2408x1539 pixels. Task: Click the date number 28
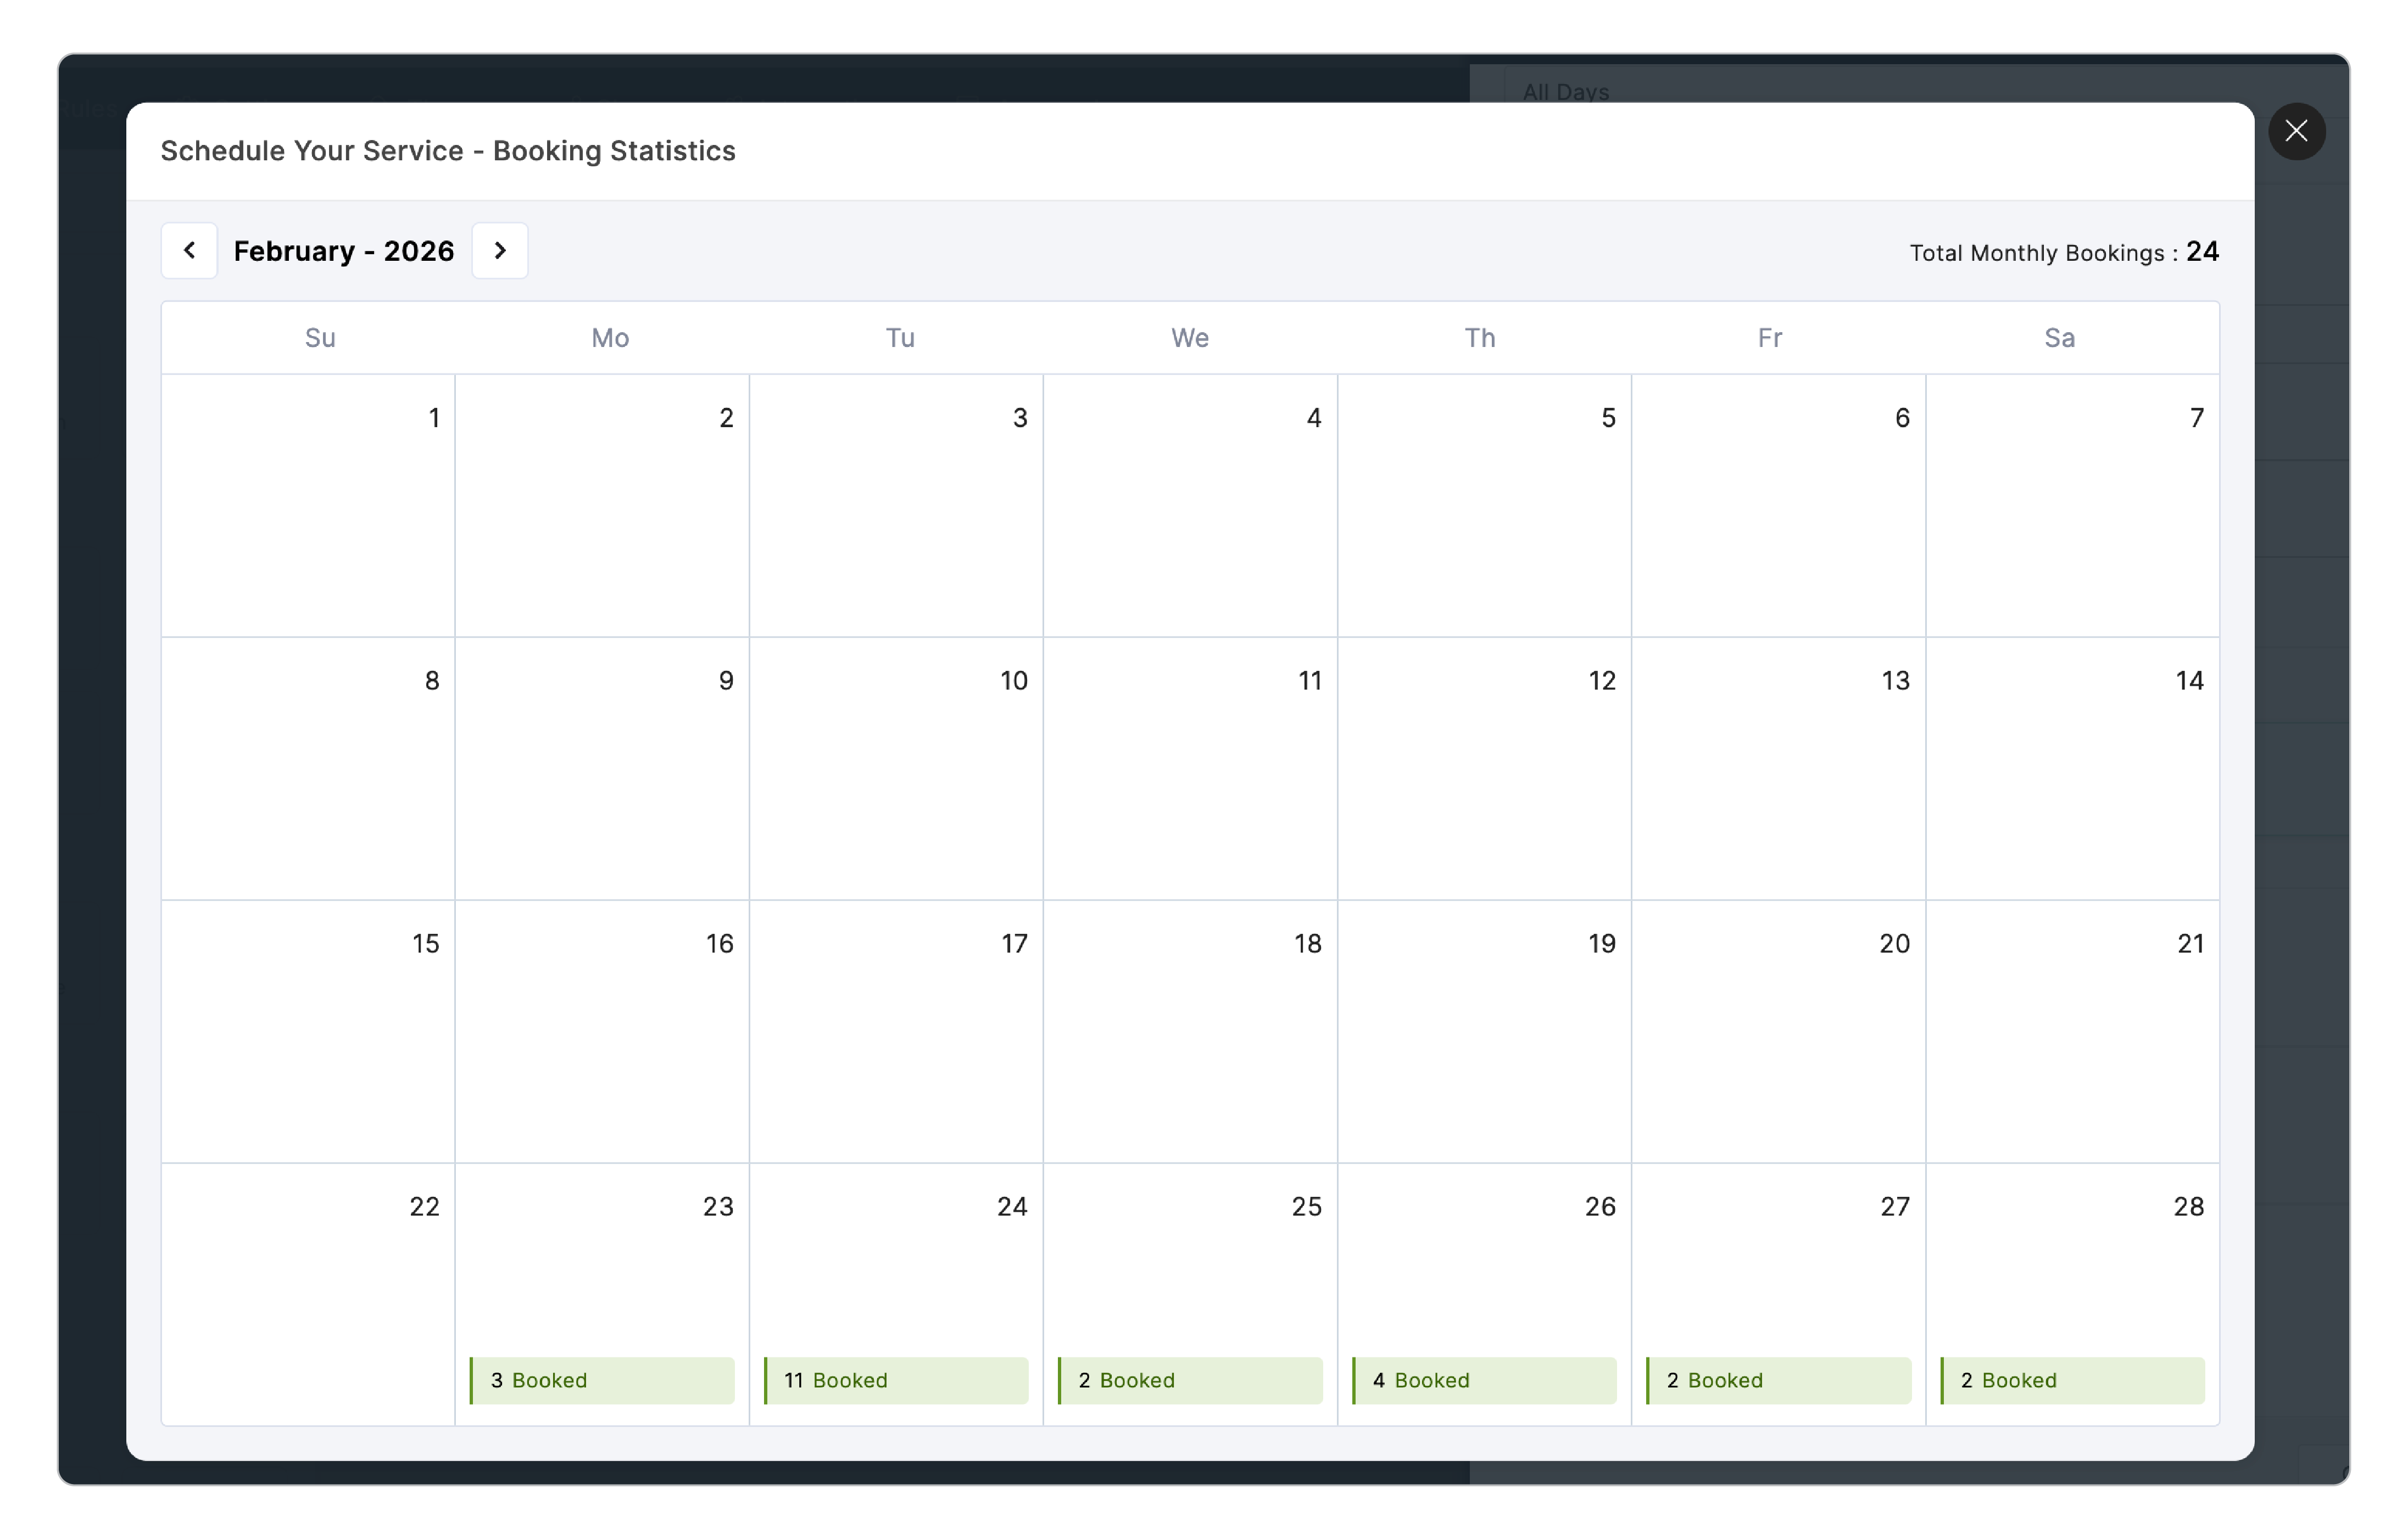tap(2188, 1206)
